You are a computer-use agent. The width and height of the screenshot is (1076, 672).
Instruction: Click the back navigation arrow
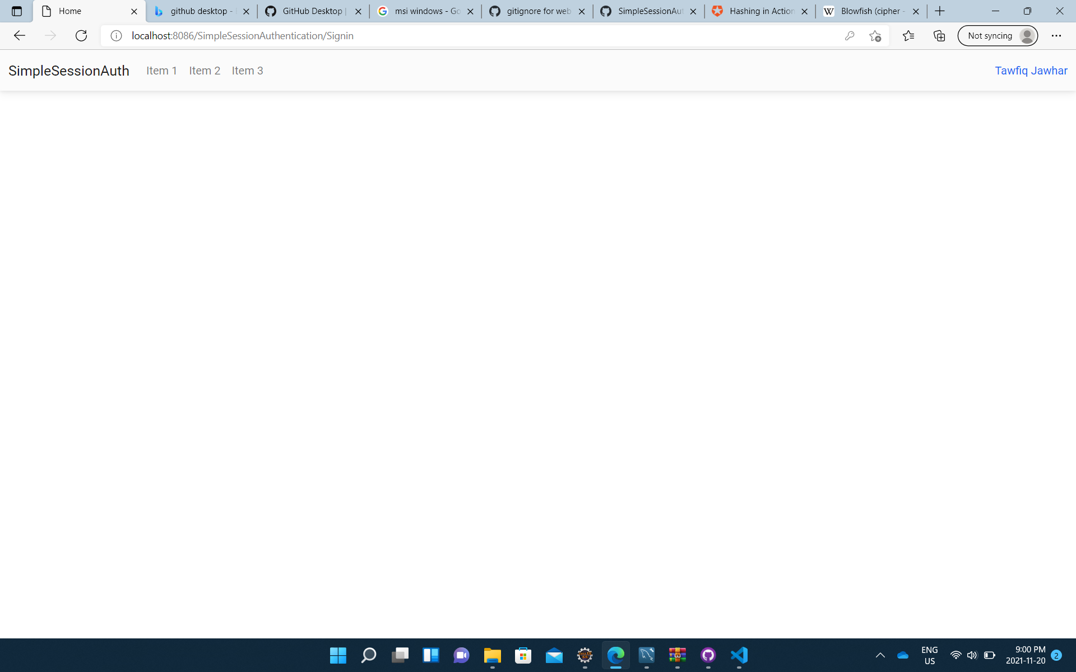20,36
